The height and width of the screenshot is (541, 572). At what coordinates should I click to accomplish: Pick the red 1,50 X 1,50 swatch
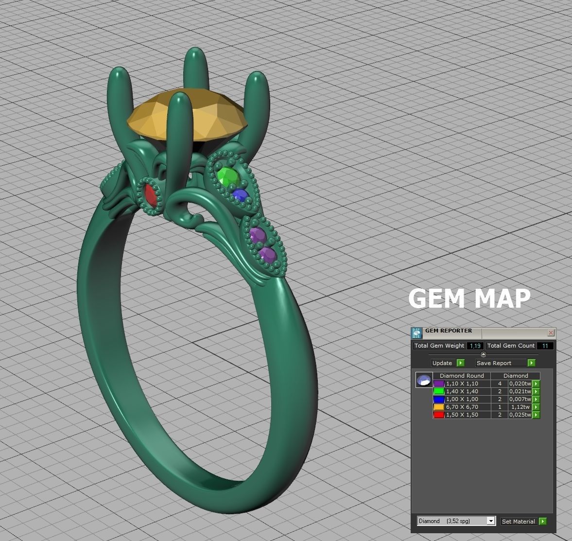pyautogui.click(x=439, y=415)
